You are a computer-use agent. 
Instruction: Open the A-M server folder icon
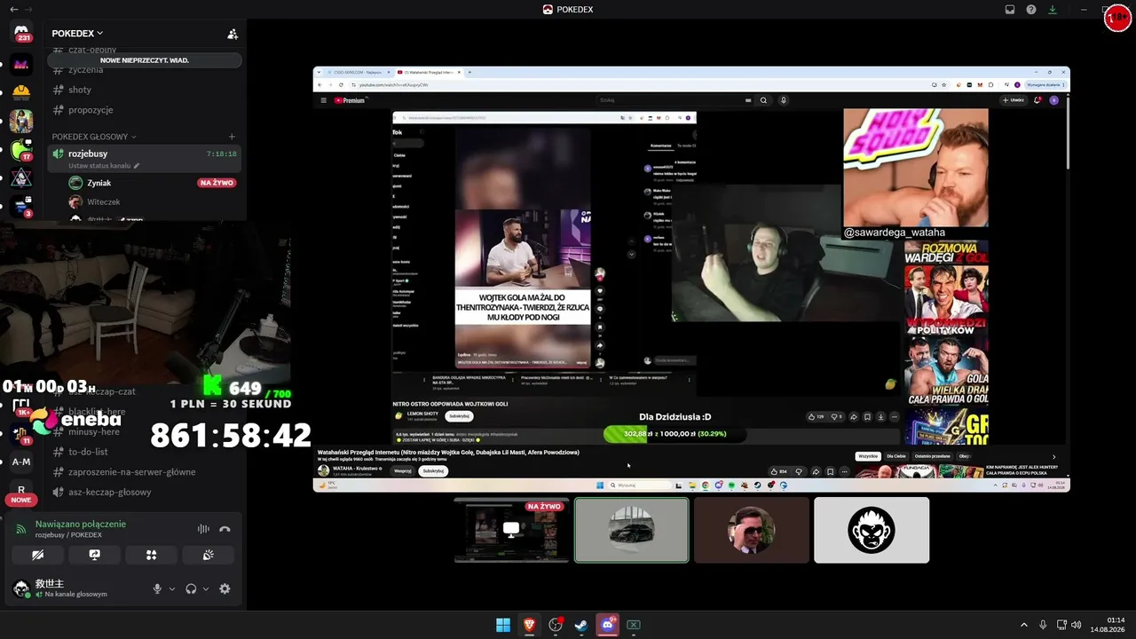21,461
